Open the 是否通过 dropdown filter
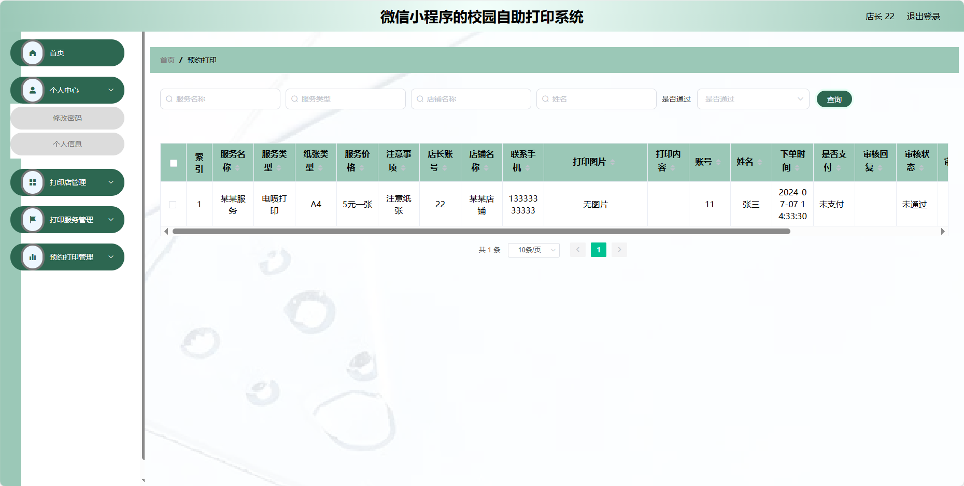 pyautogui.click(x=753, y=99)
